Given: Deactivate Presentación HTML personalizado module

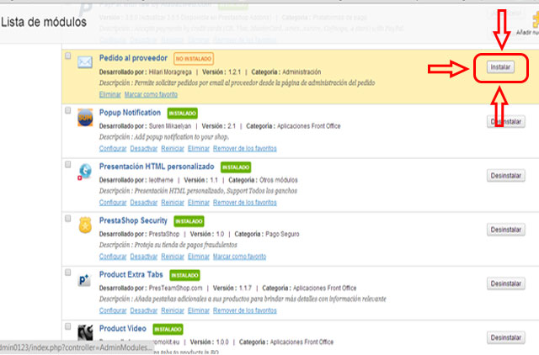Looking at the screenshot, I should tap(144, 202).
